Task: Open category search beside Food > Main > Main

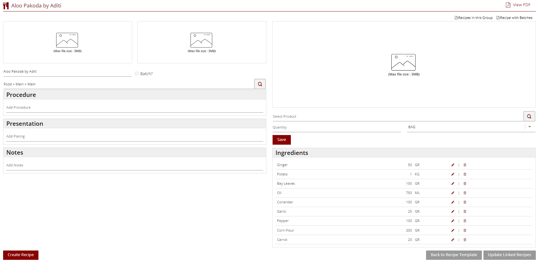Action: 260,84
